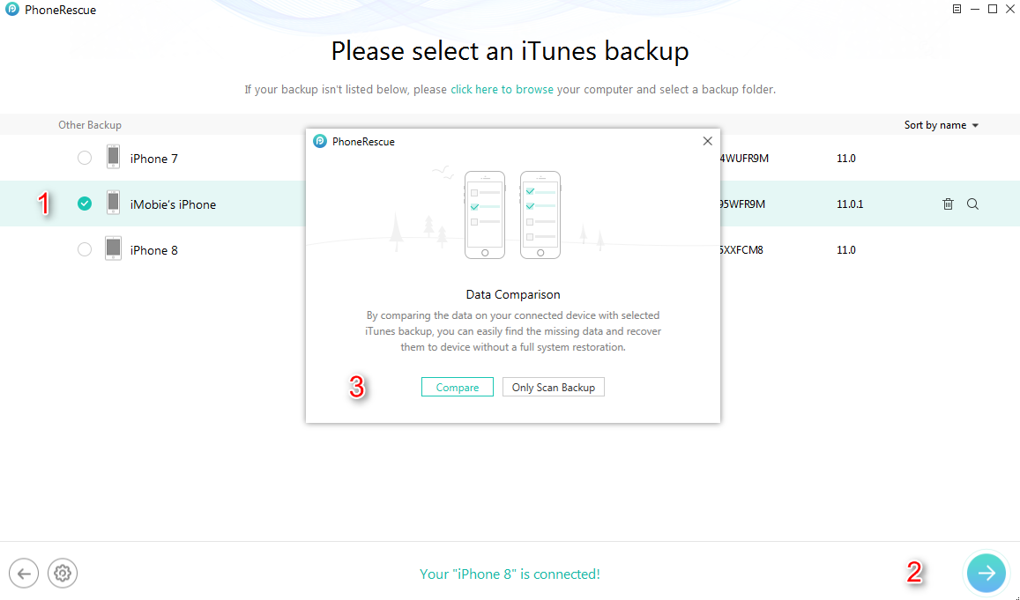This screenshot has height=600, width=1020.
Task: Maximize the PhoneRescue window
Action: [993, 9]
